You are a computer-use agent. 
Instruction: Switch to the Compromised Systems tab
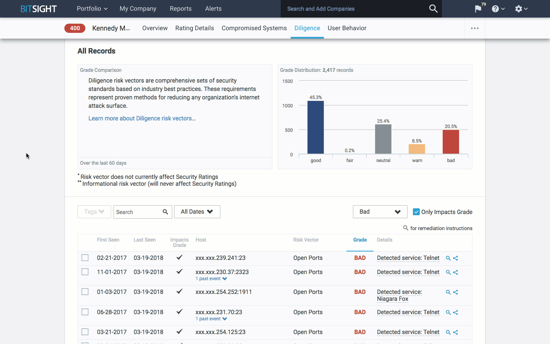point(254,28)
